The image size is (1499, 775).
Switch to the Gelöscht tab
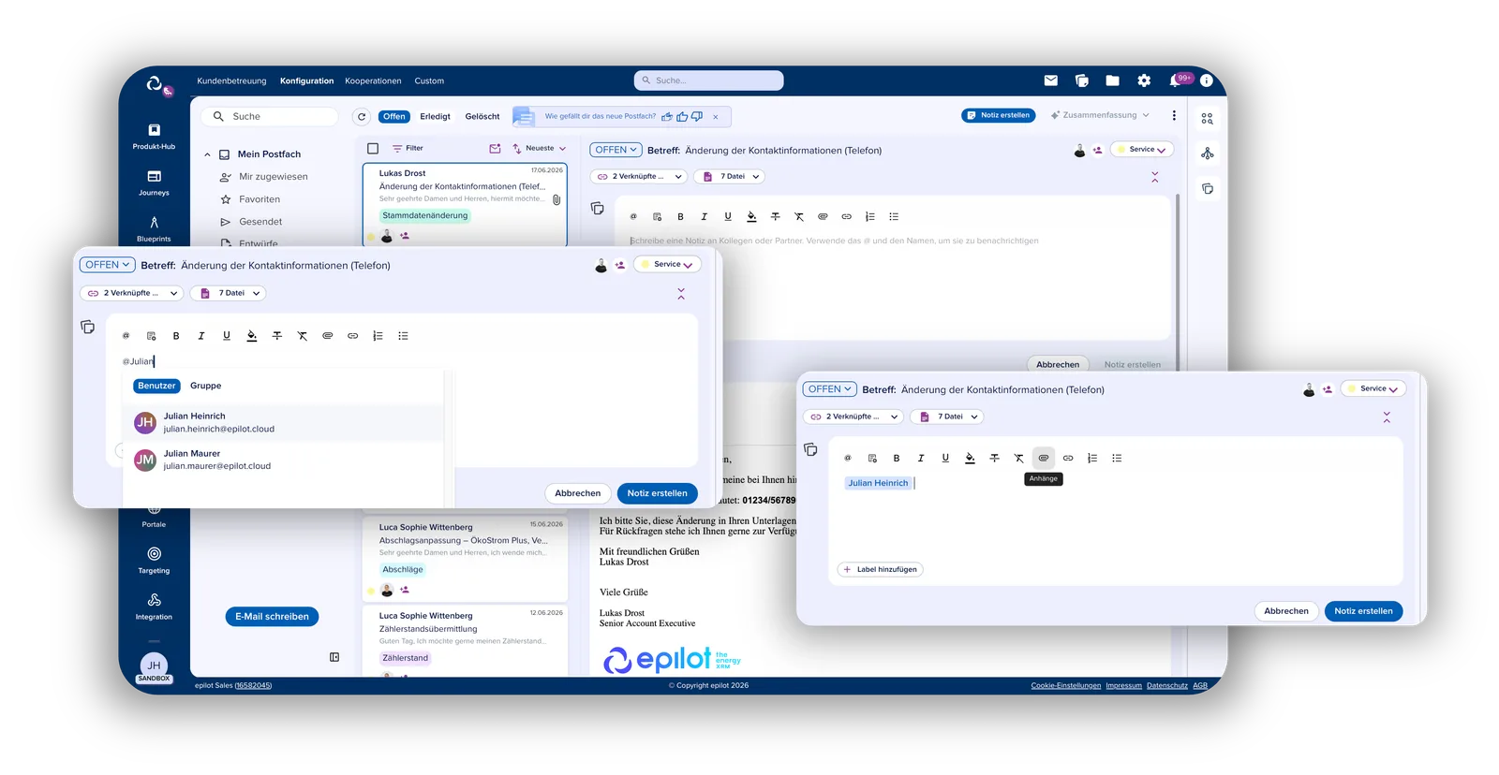(x=482, y=117)
